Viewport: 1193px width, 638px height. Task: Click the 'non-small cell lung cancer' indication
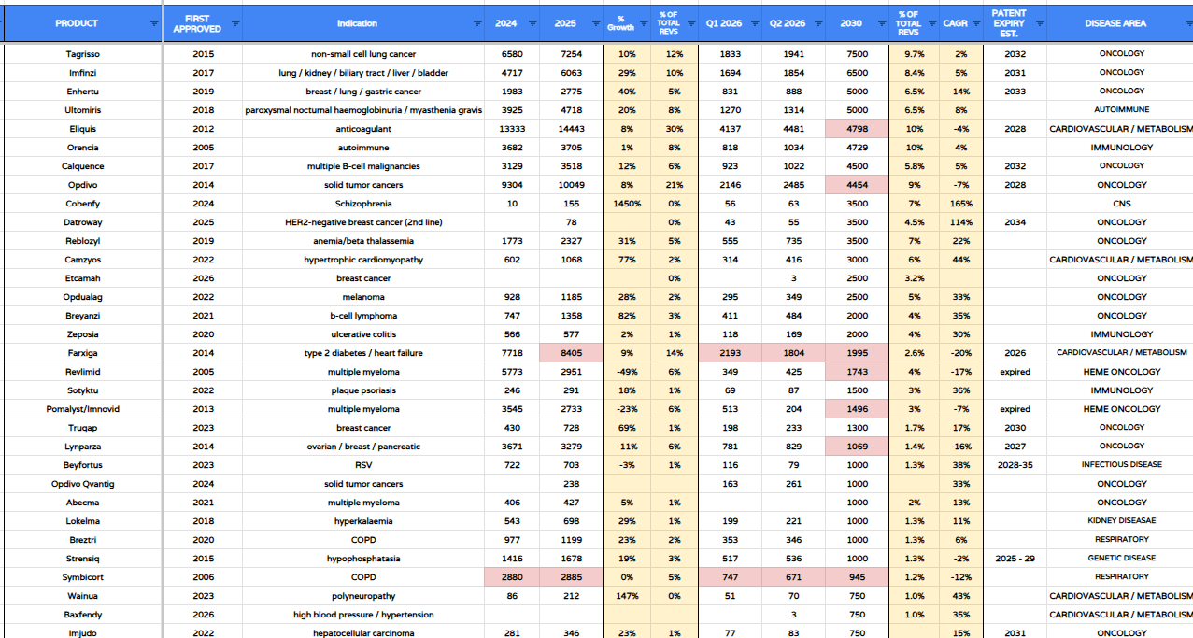(363, 54)
